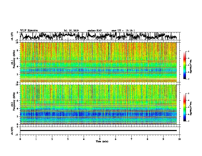
Task: Click time axis tick label "9"
Action: [x=163, y=139]
